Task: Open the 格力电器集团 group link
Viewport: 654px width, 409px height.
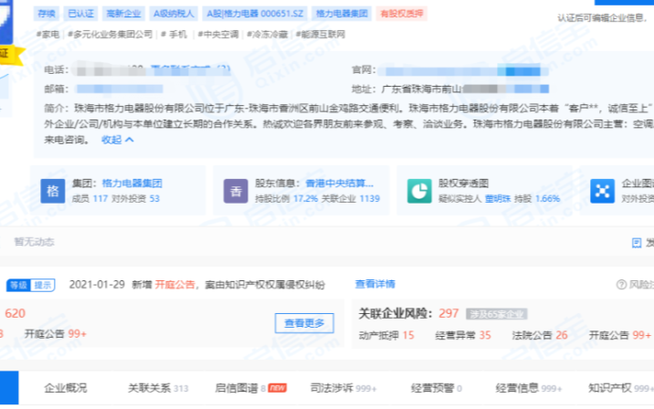Action: tap(132, 184)
